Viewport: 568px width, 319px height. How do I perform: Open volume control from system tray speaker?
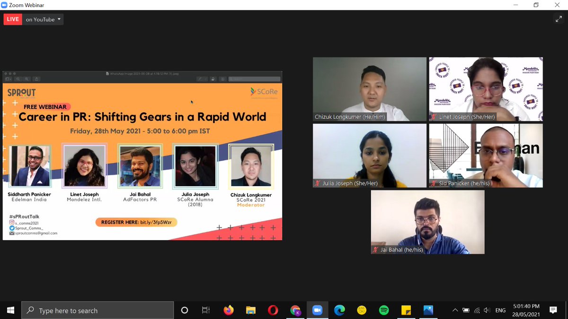488,310
